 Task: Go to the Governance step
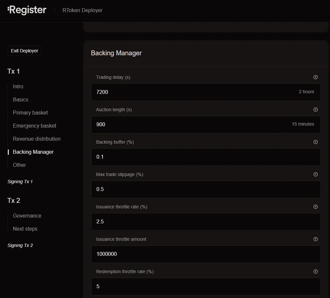click(x=27, y=216)
